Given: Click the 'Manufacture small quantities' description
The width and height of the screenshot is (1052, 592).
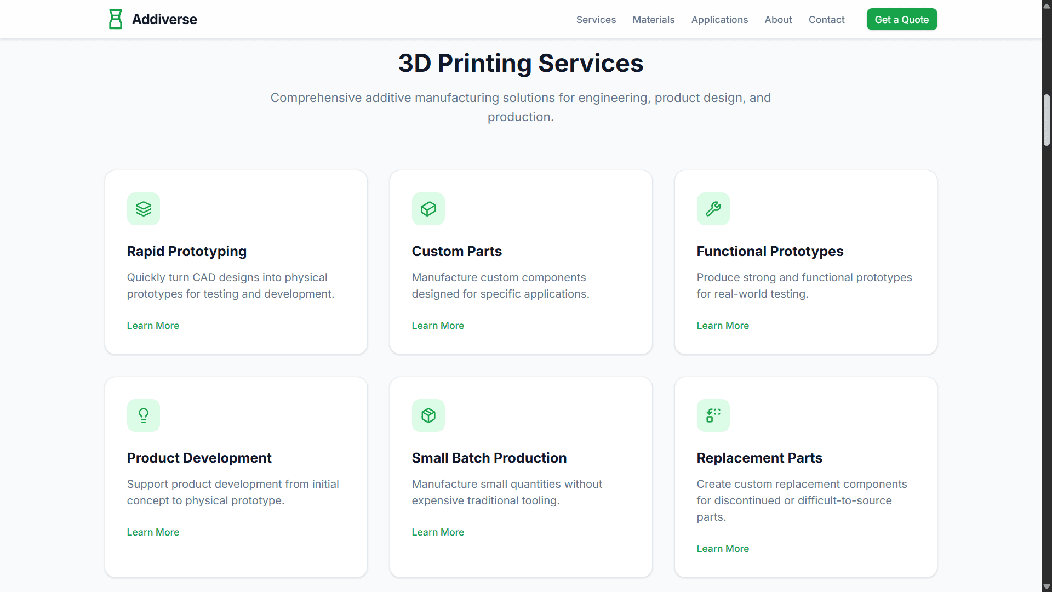Looking at the screenshot, I should pos(507,492).
